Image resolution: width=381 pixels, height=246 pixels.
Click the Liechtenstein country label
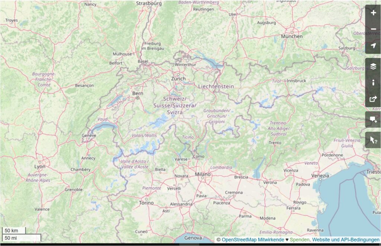216,86
